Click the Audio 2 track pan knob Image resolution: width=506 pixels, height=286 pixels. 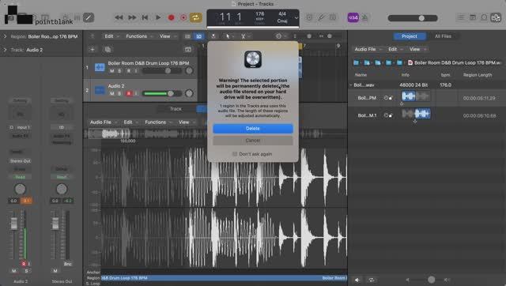pyautogui.click(x=189, y=93)
